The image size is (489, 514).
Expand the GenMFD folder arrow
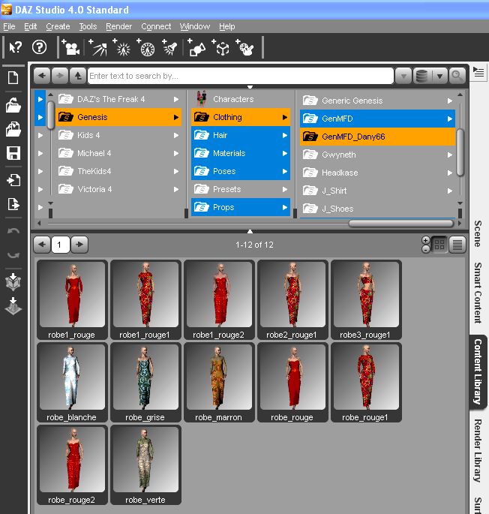click(450, 119)
